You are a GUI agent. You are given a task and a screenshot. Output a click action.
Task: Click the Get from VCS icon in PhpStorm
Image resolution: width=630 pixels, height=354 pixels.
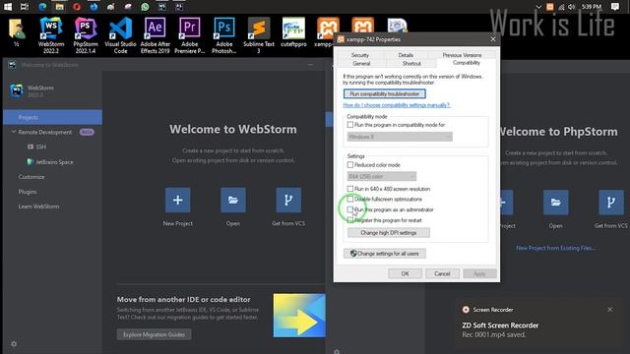[611, 203]
